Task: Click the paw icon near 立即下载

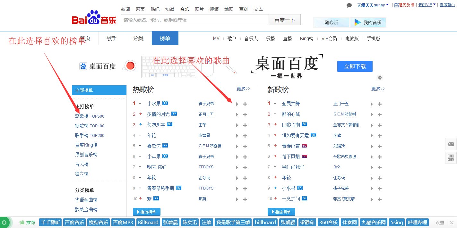Action: 380,78
